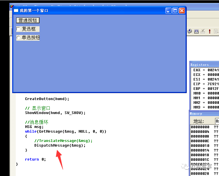
Task: Click the Registers panel title bar
Action: pos(204,65)
